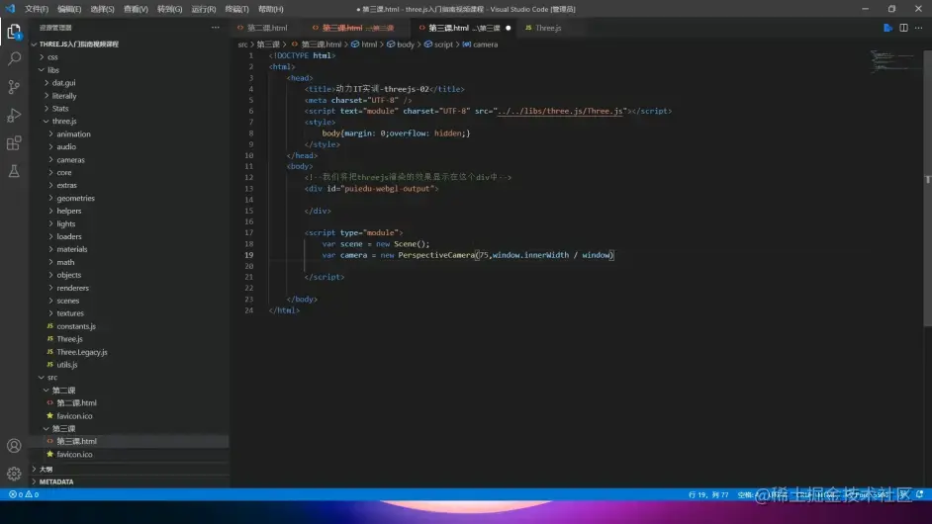Collapse the 第二课 folder in the tree

(x=63, y=391)
